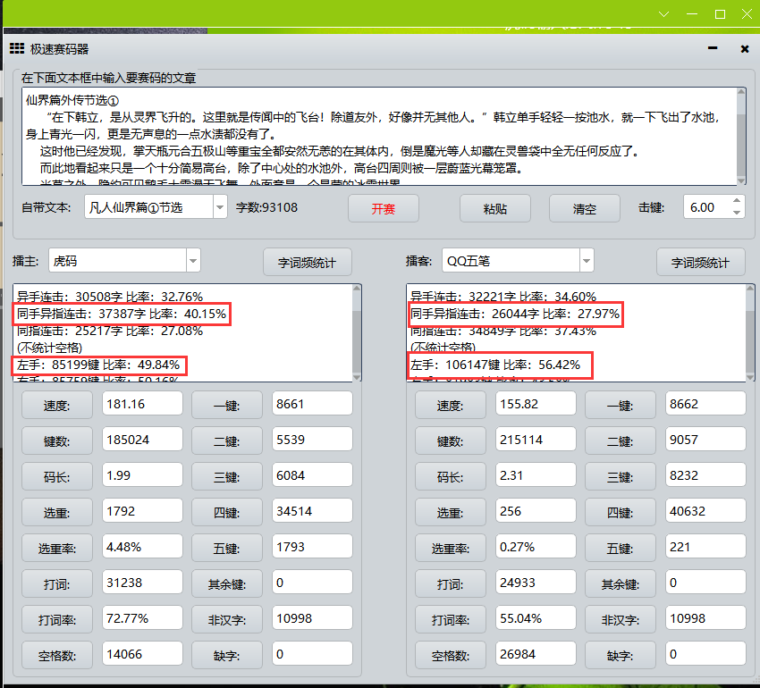Clear the text with 清空 button

pyautogui.click(x=584, y=208)
